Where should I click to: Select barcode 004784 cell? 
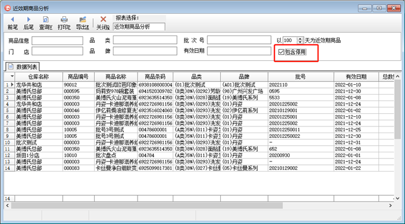pos(155,155)
